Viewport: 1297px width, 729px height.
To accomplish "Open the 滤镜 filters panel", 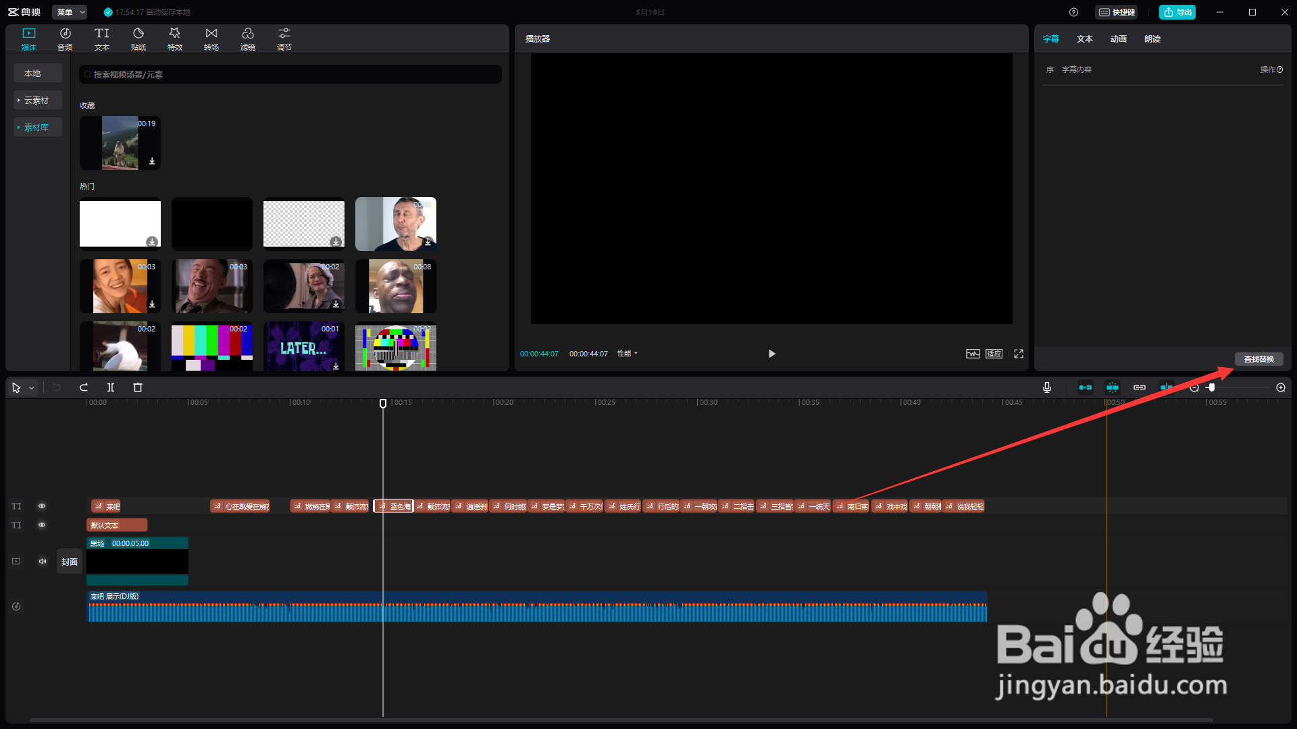I will [248, 38].
